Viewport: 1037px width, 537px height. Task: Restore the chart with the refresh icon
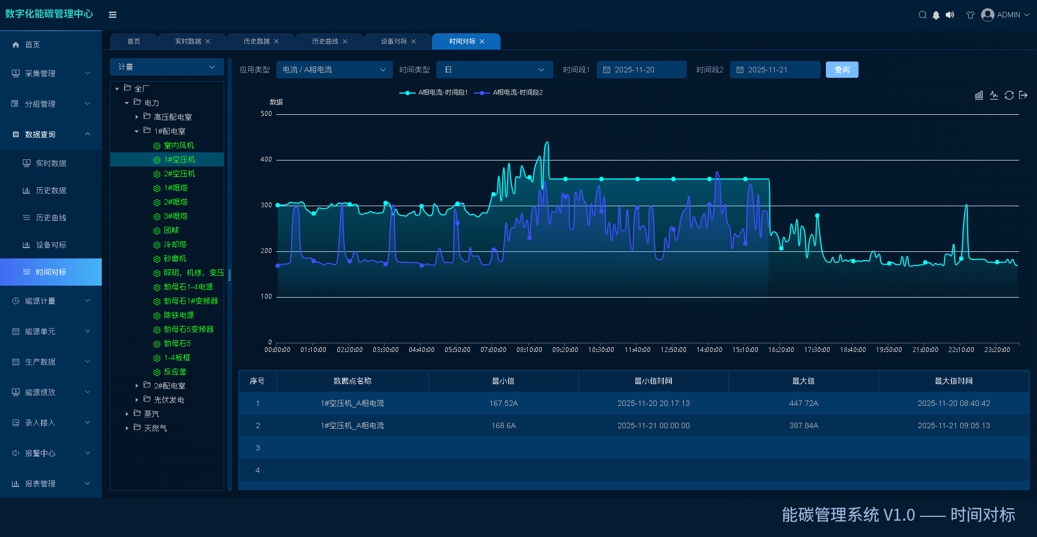(1009, 95)
